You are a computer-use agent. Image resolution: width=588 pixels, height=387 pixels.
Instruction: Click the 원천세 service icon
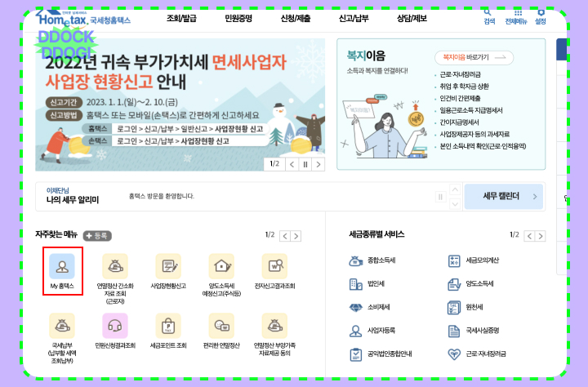454,308
